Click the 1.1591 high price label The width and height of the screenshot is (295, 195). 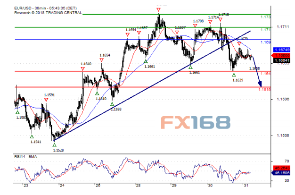coord(49,95)
